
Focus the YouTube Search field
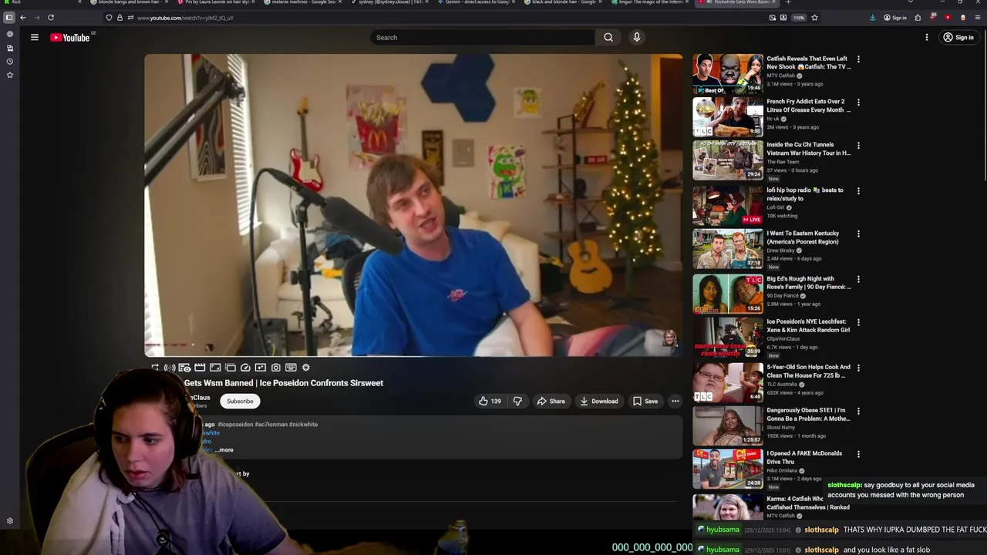pyautogui.click(x=483, y=37)
